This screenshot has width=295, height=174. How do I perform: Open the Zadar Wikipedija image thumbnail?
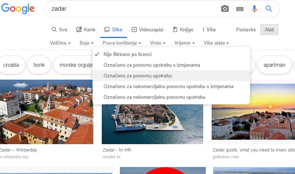(46, 112)
